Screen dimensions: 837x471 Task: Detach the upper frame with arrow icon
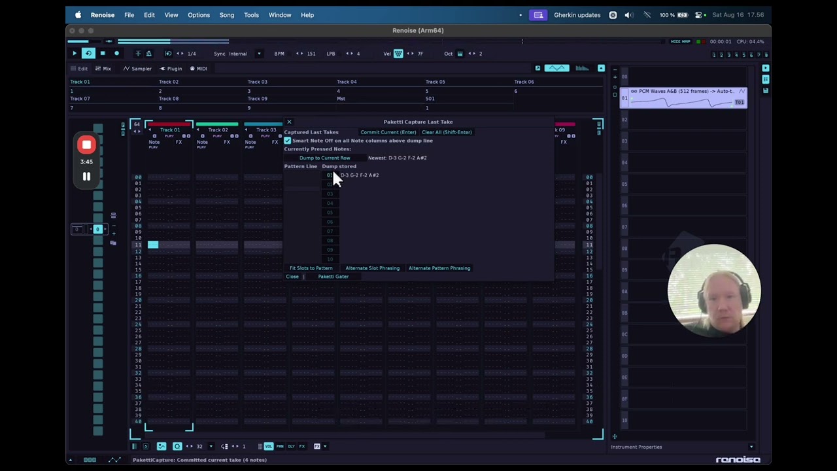[x=538, y=68]
